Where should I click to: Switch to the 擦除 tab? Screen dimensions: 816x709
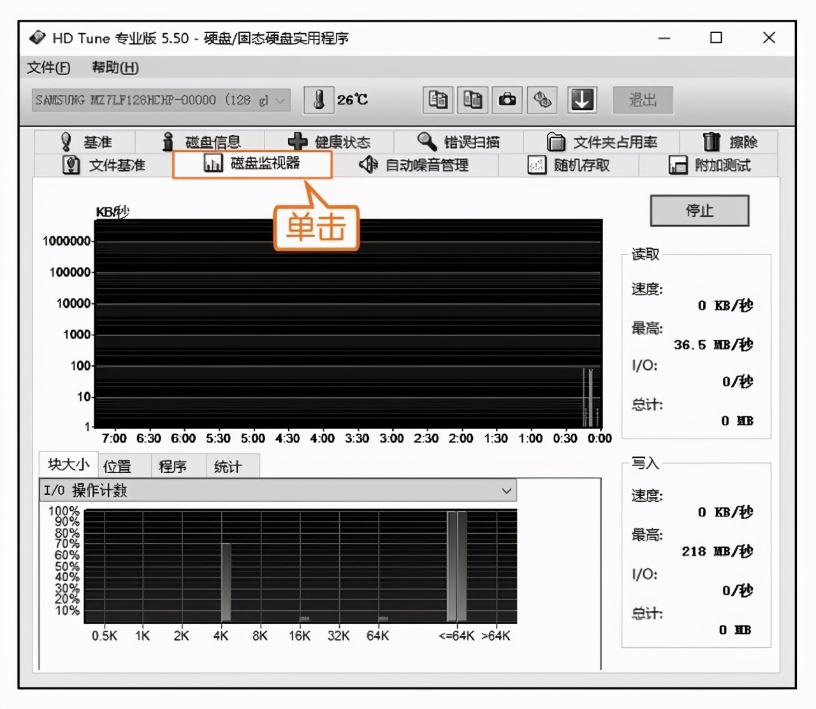[x=730, y=142]
